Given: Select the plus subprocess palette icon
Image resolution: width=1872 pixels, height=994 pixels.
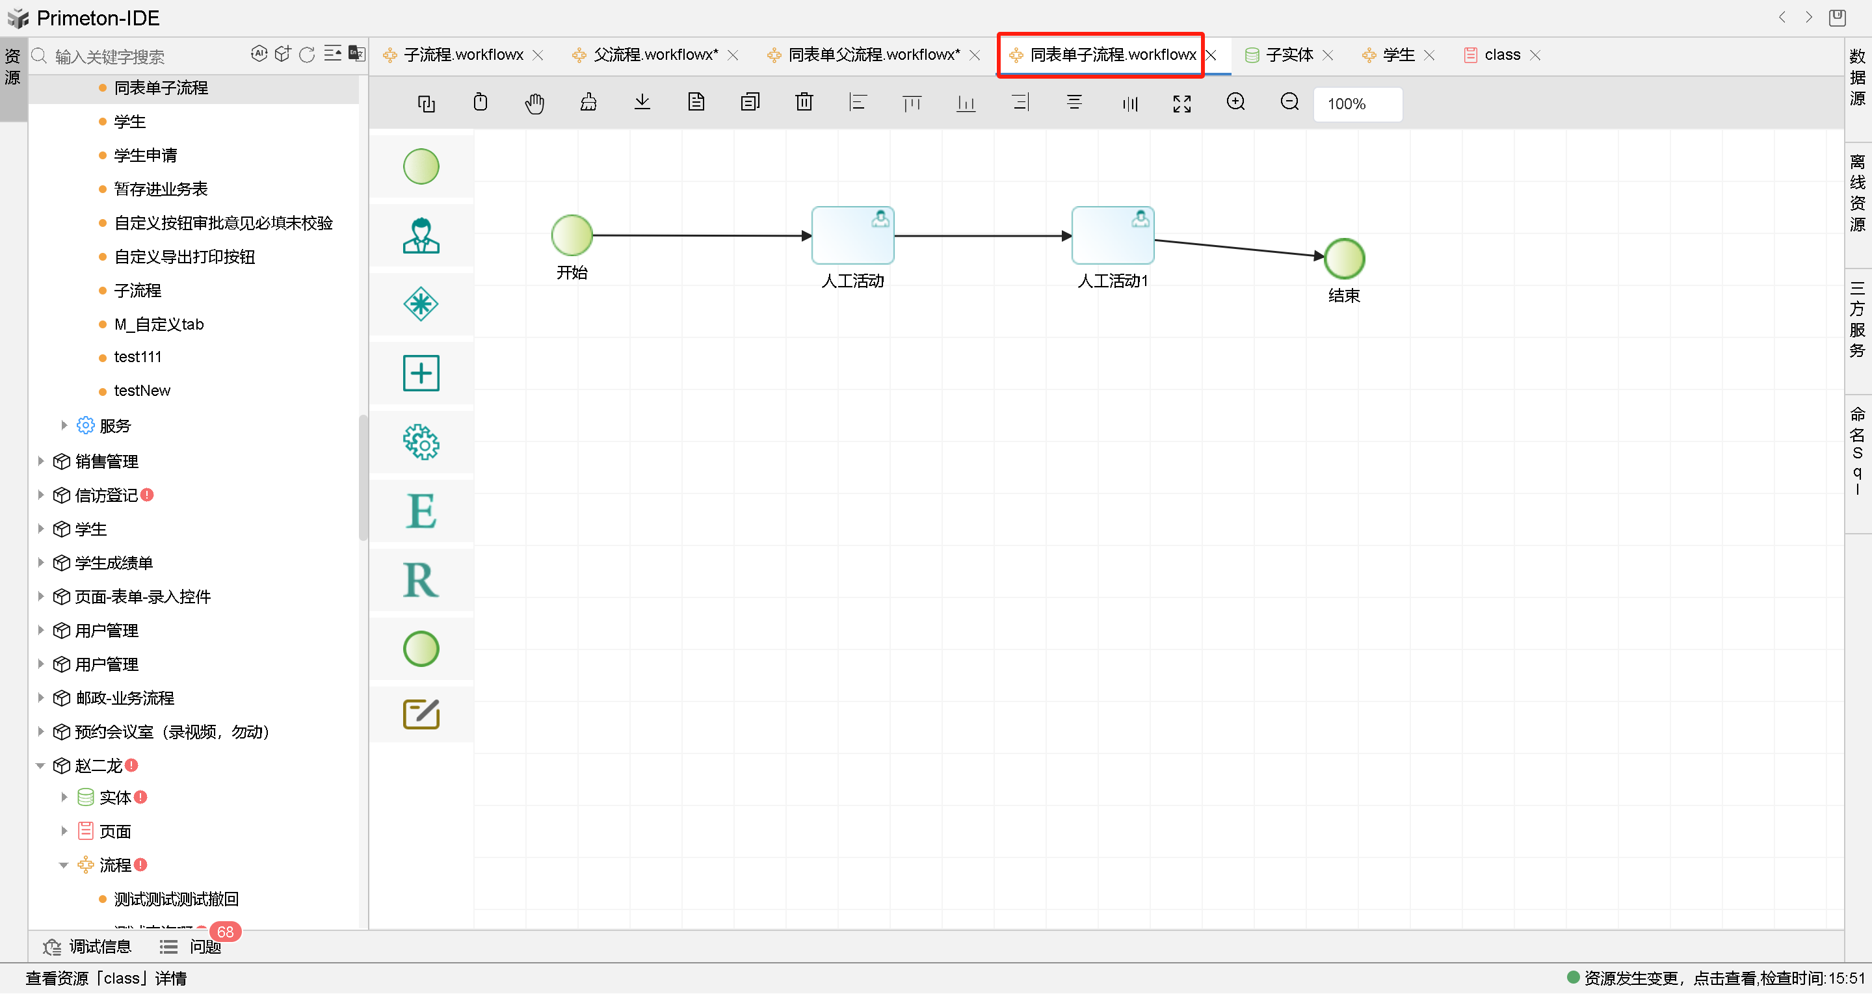Looking at the screenshot, I should [421, 373].
